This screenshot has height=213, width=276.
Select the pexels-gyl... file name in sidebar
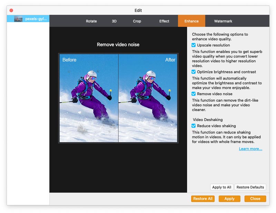coord(36,19)
